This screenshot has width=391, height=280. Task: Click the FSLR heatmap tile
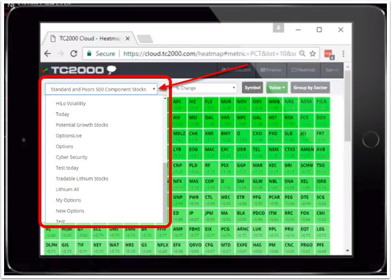tap(322, 104)
